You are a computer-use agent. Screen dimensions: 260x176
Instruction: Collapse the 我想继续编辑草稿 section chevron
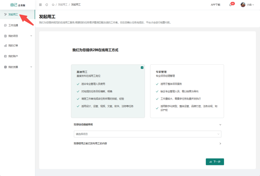pos(220,125)
